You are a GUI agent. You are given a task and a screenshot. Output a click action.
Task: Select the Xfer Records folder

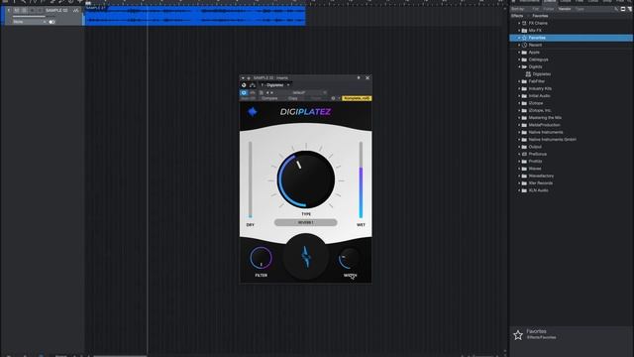(x=540, y=182)
